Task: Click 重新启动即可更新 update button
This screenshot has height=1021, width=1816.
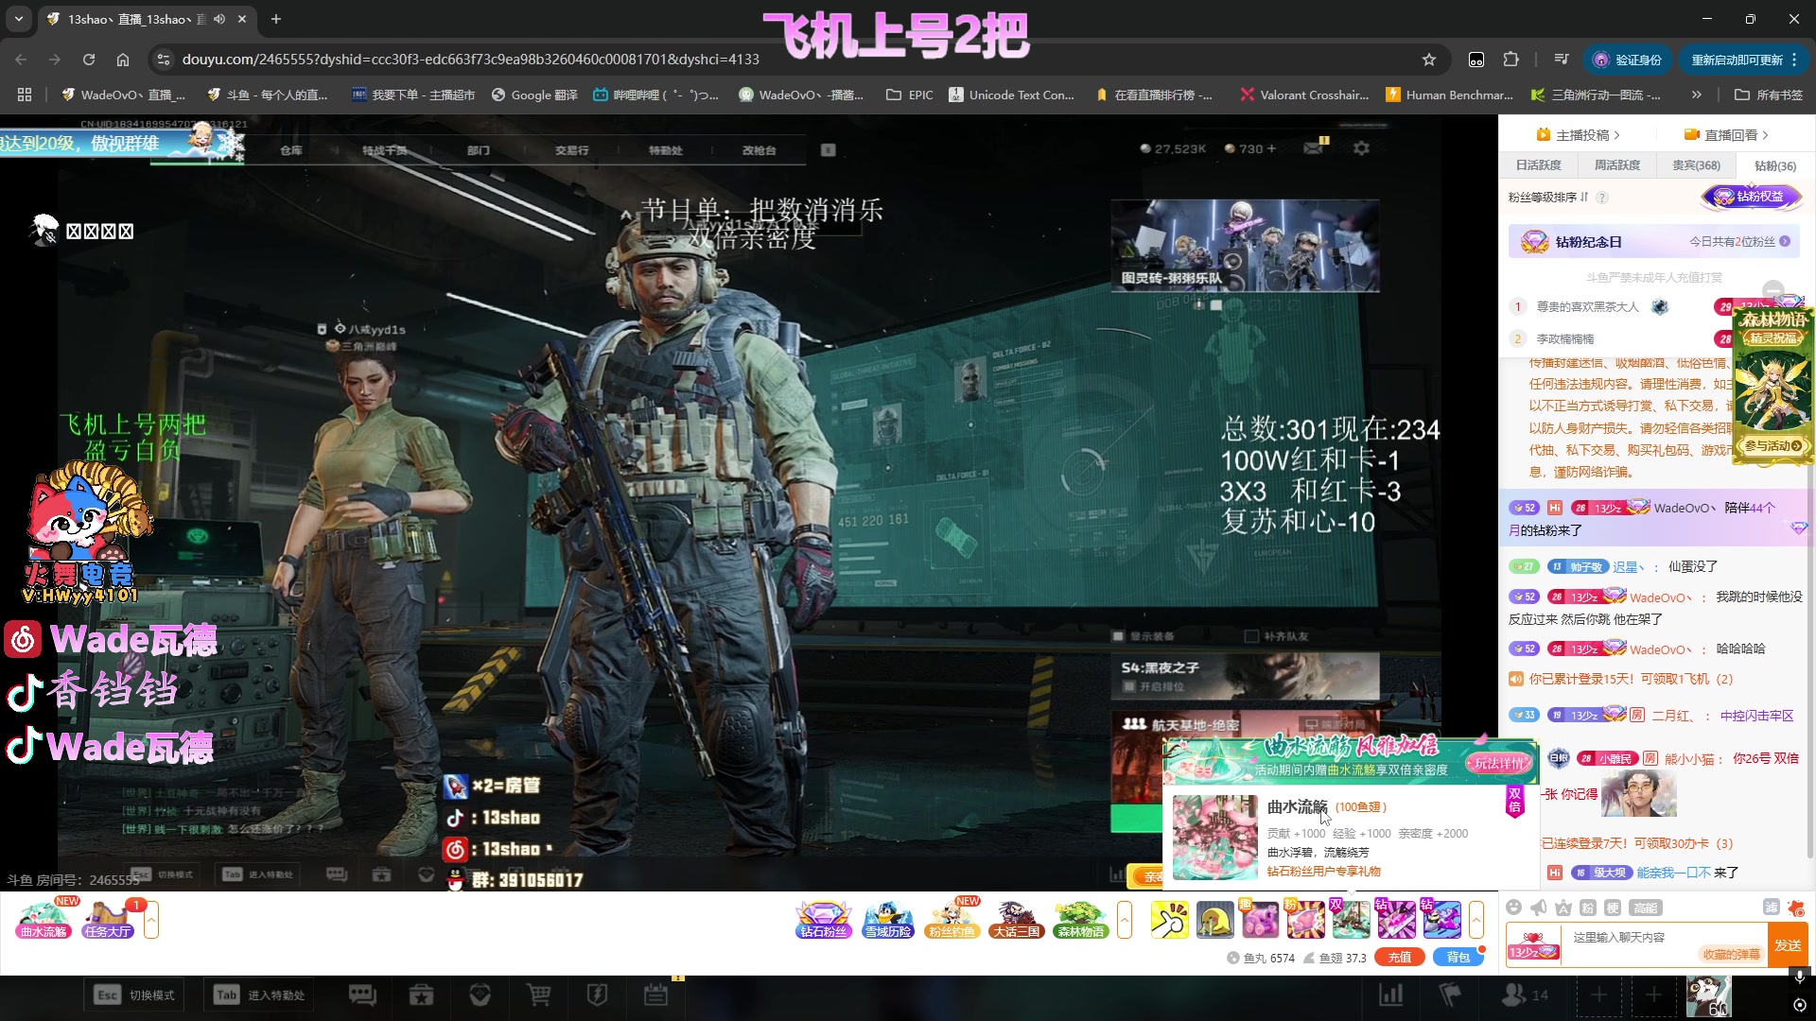Action: 1744,60
